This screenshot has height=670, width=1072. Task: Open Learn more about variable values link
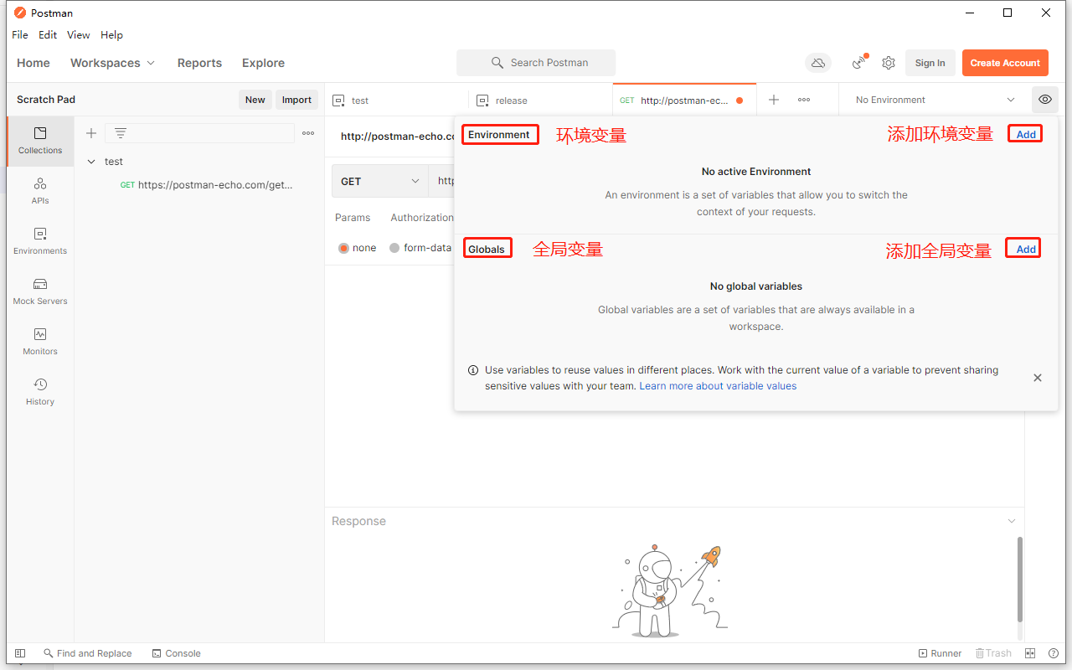point(718,386)
